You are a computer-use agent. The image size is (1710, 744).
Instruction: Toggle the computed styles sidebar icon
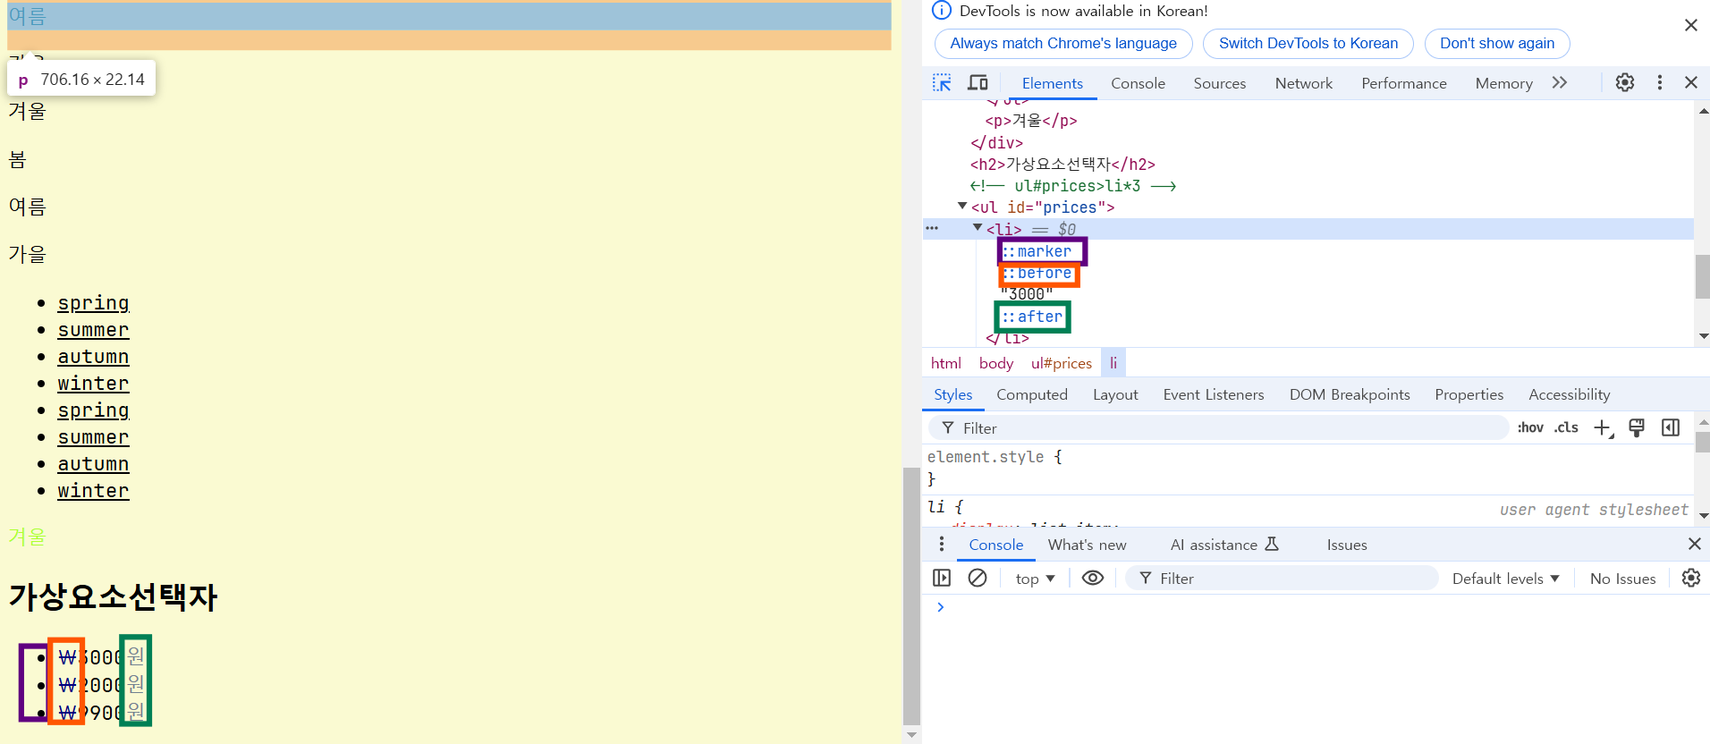[x=1671, y=427]
